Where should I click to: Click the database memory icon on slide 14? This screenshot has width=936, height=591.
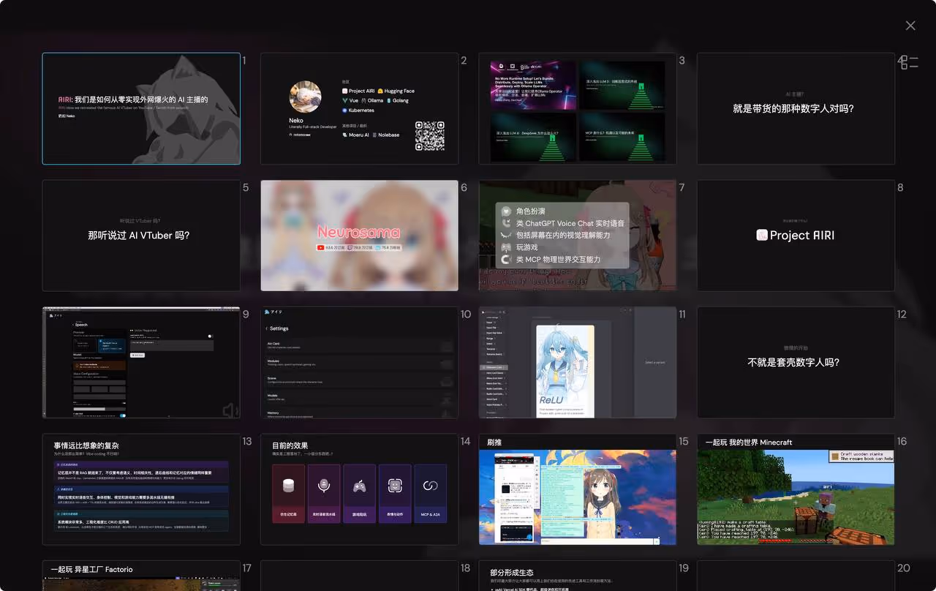tap(288, 487)
